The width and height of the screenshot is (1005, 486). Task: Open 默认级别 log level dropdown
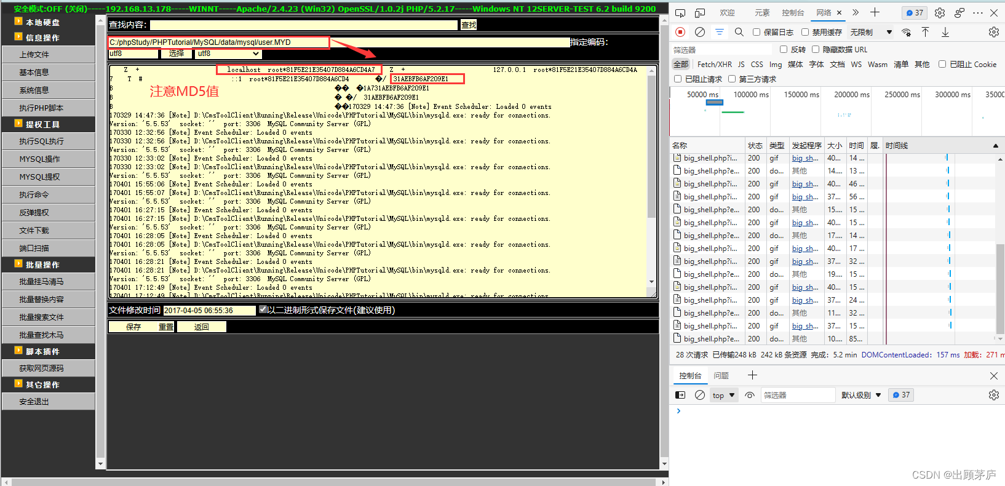pos(861,395)
